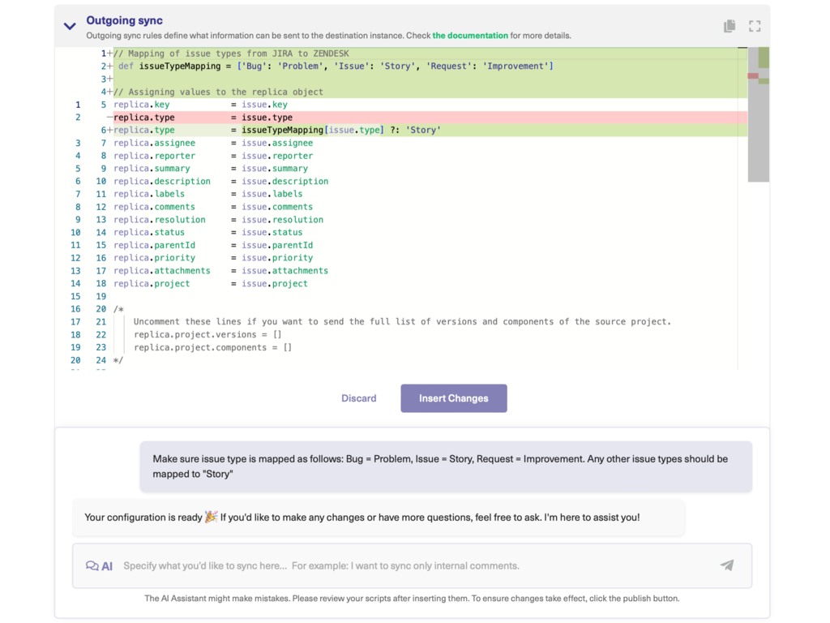Screen dimensions: 830x623
Task: Click the 'Outgoing sync' section title
Action: click(x=124, y=21)
